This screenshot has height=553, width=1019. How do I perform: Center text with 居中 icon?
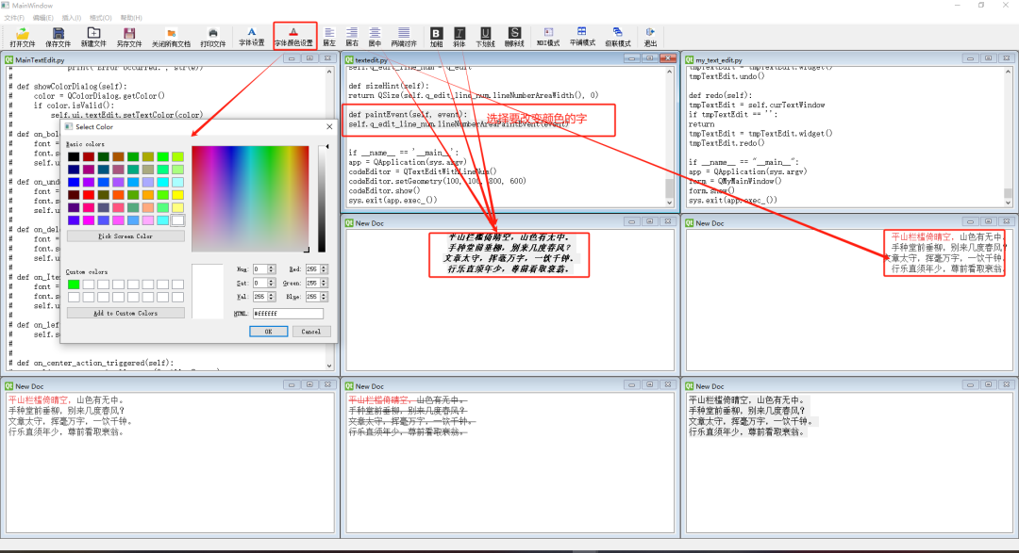[375, 37]
